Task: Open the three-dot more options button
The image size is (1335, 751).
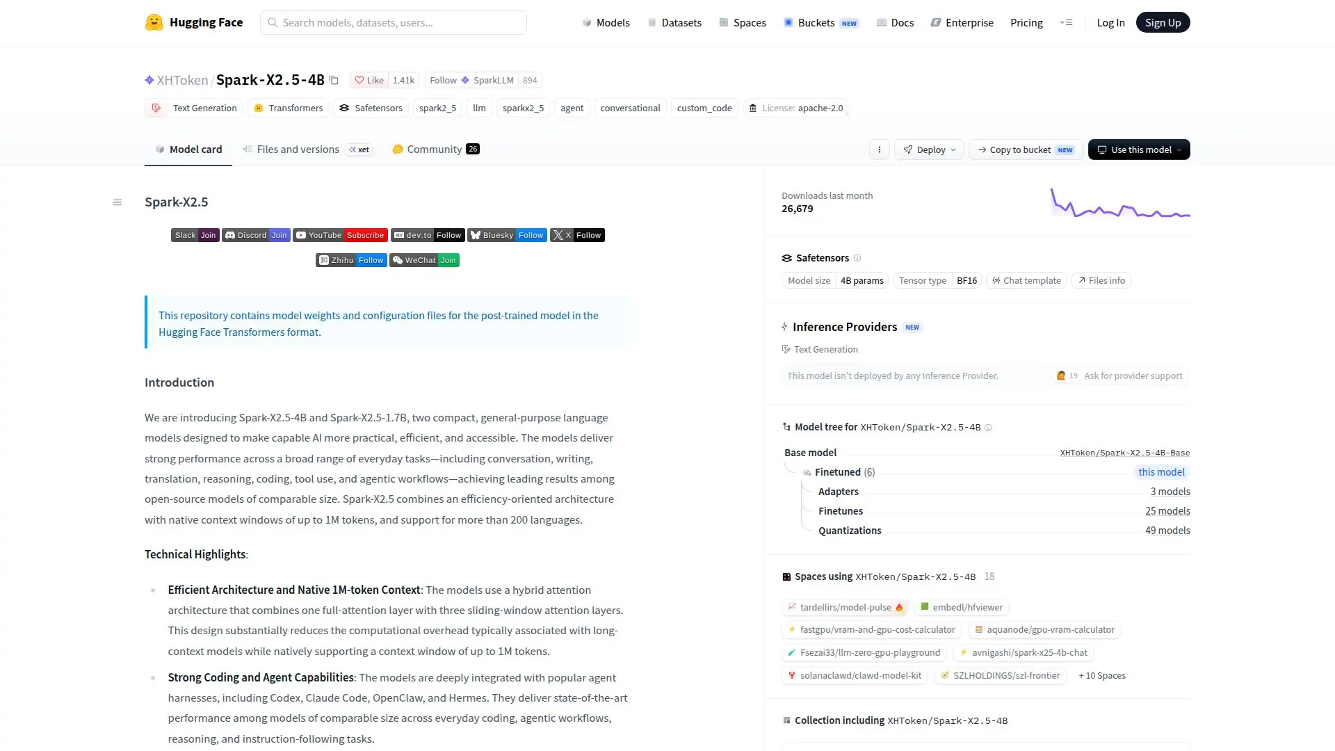Action: [x=880, y=150]
